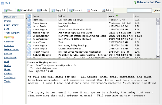Delete the selected message
The height and width of the screenshot is (105, 162).
(x=92, y=10)
